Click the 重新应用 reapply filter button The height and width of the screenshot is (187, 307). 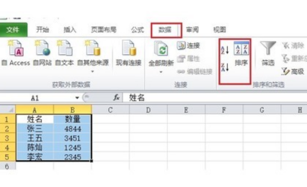click(294, 58)
